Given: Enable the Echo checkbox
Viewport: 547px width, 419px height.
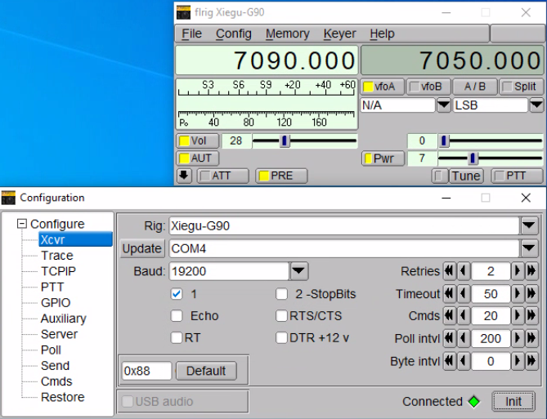Looking at the screenshot, I should click(x=177, y=316).
